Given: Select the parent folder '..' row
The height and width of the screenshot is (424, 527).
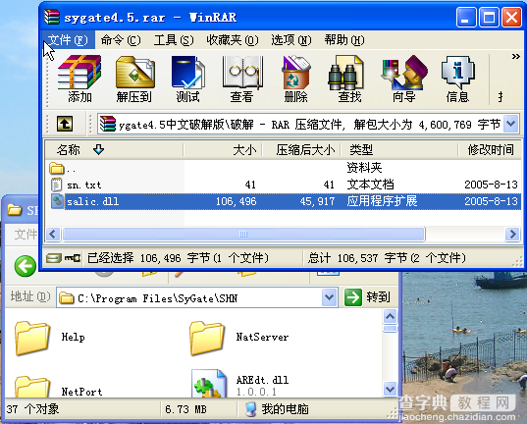Looking at the screenshot, I should [x=283, y=168].
